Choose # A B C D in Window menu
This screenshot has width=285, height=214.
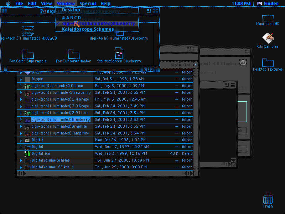coord(97,17)
